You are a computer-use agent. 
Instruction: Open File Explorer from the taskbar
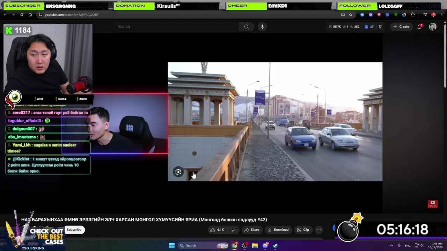tap(255, 245)
